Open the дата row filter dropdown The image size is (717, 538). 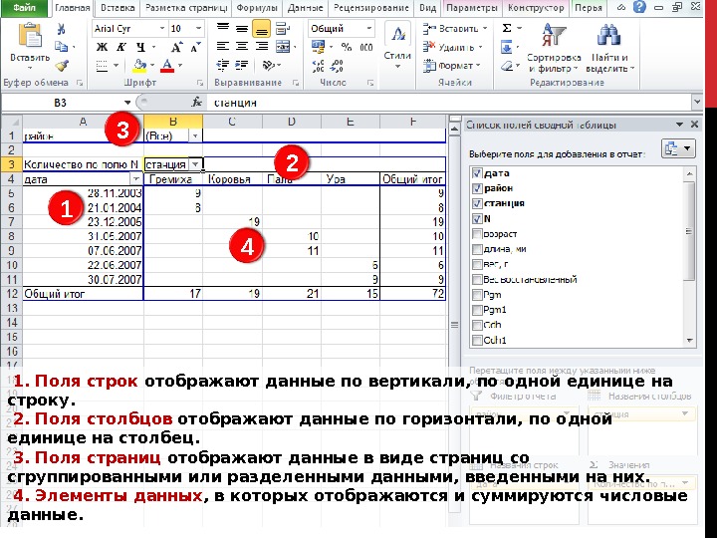click(x=135, y=179)
